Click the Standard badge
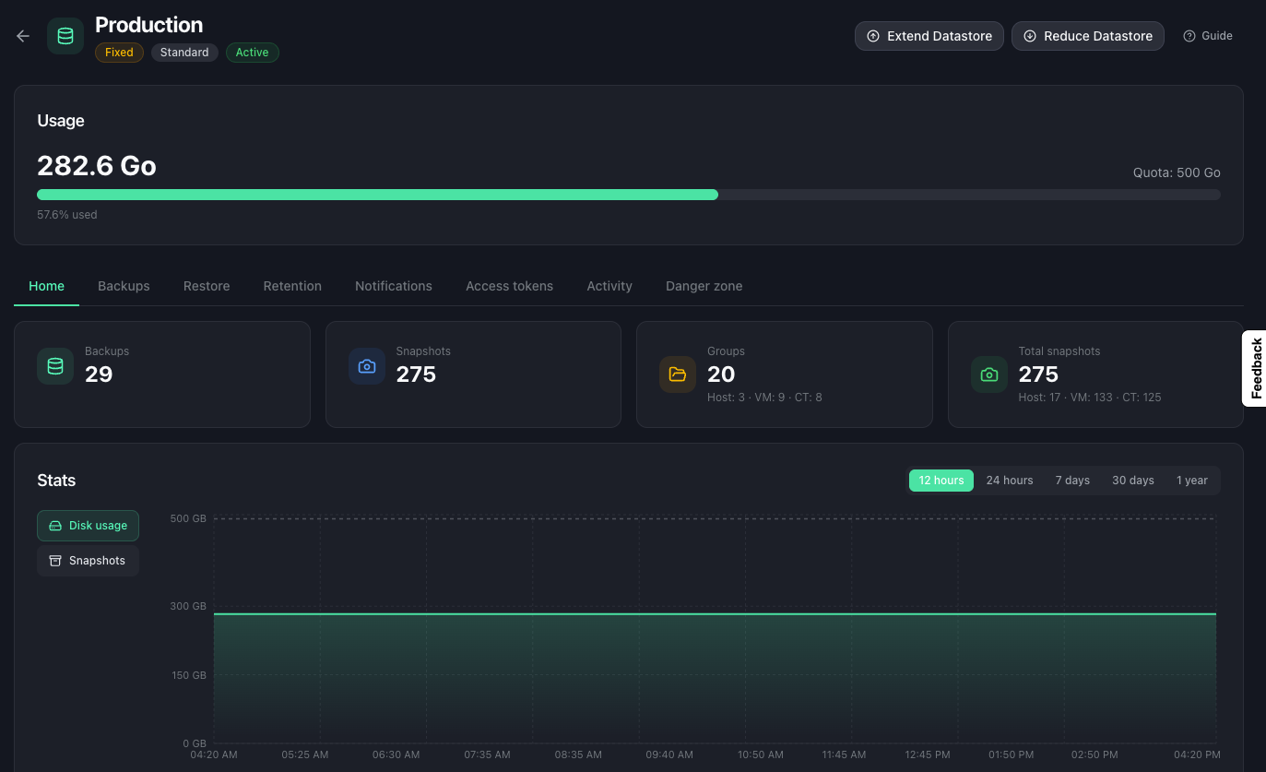1266x772 pixels. tap(184, 53)
